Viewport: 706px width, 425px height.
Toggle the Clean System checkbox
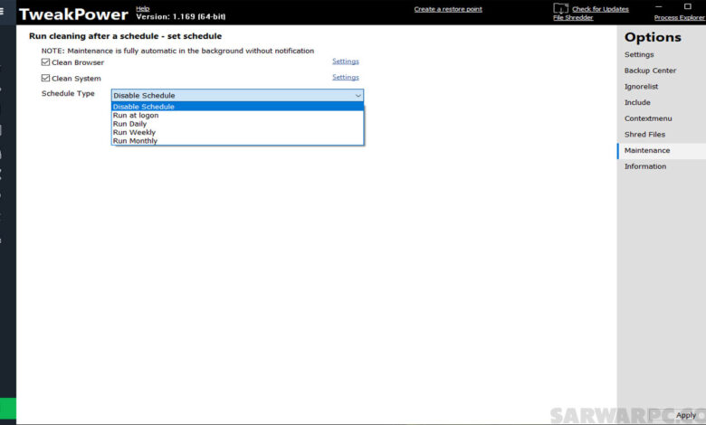coord(45,78)
